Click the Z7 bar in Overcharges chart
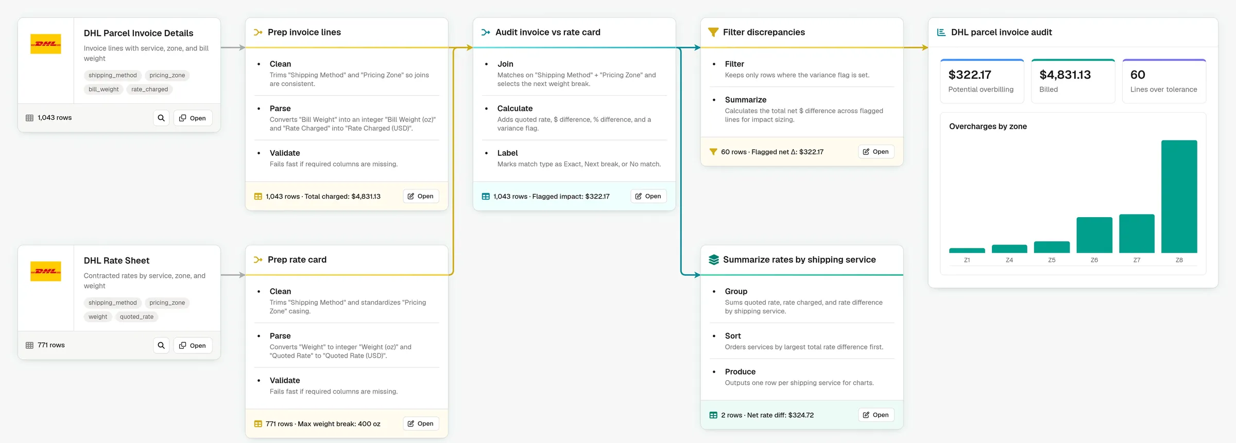The height and width of the screenshot is (443, 1236). tap(1137, 234)
